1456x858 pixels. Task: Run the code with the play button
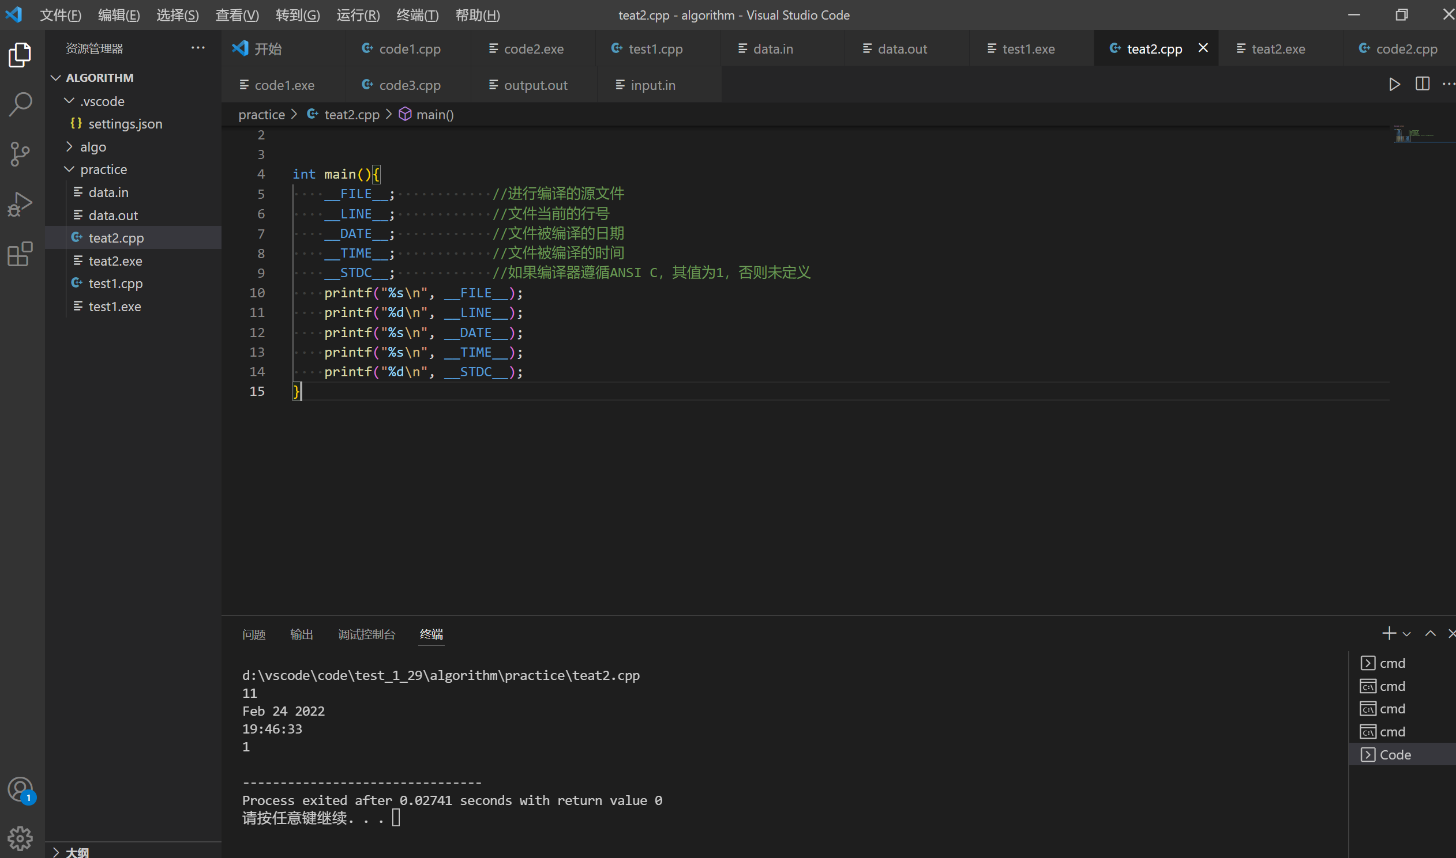(x=1395, y=84)
